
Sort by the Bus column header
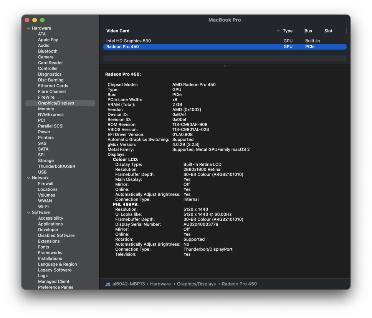pyautogui.click(x=308, y=31)
